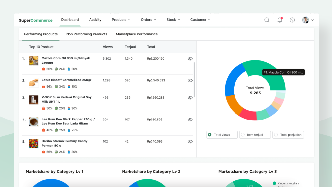Screen dimensions: 332x187
Task: Select the Item terjual radio option
Action: tap(255, 135)
